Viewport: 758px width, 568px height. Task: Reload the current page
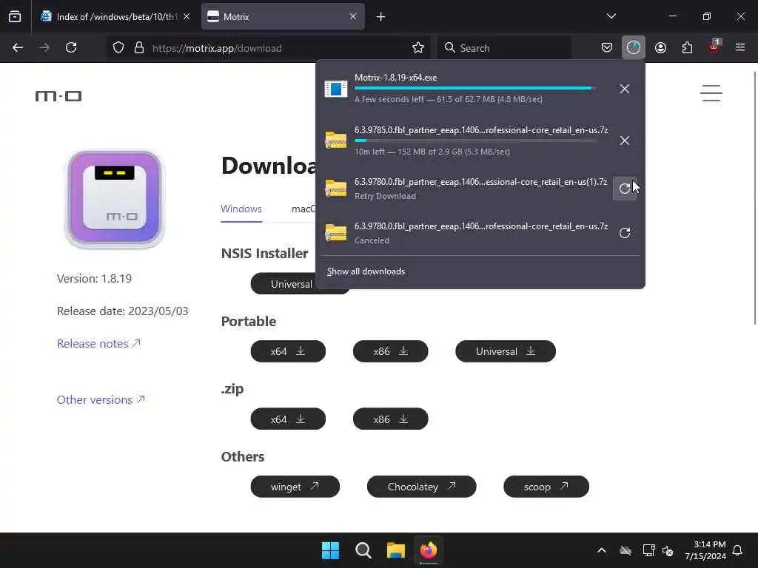(x=71, y=48)
